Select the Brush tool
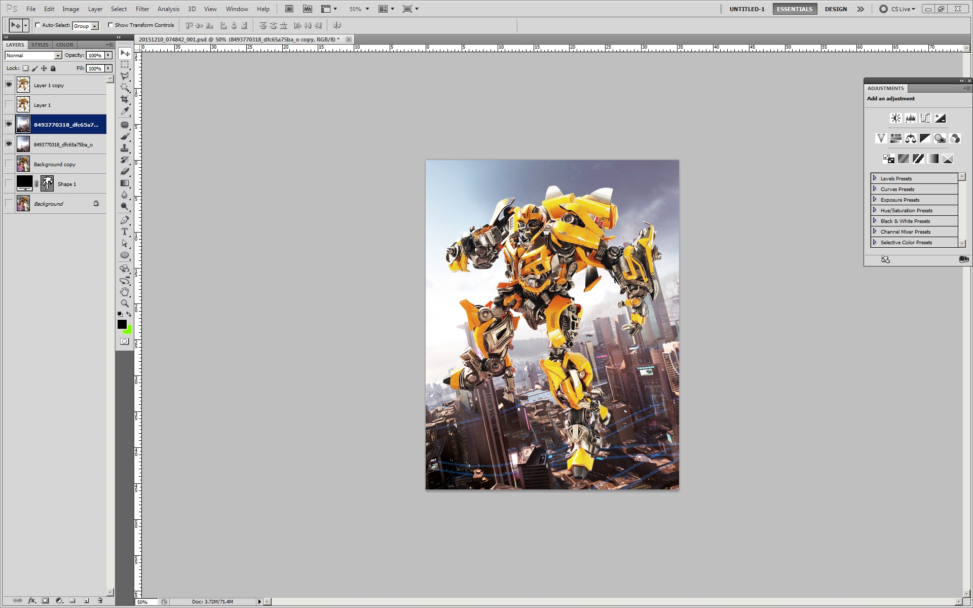Screen dimensions: 973x608 (x=125, y=136)
